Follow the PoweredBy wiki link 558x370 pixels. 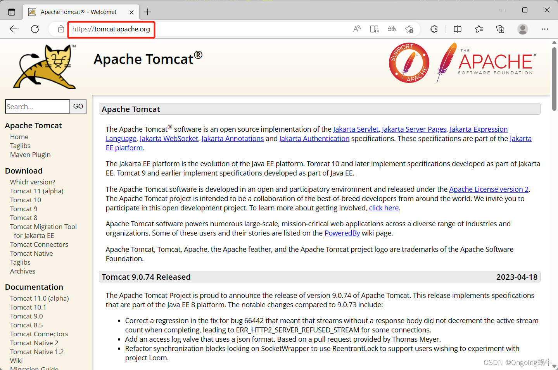tap(342, 233)
